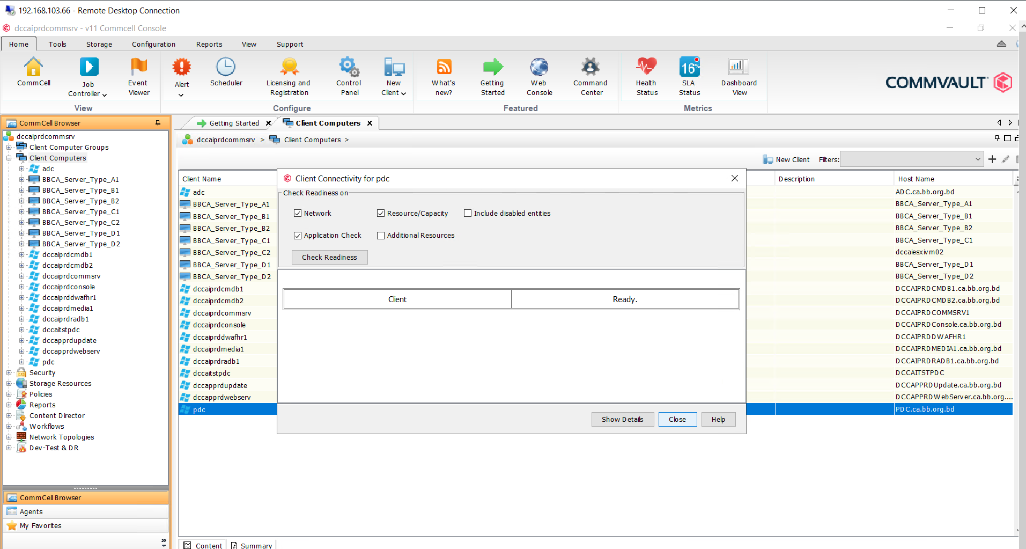Select dccaiprdmedia1 in the tree

click(x=68, y=308)
